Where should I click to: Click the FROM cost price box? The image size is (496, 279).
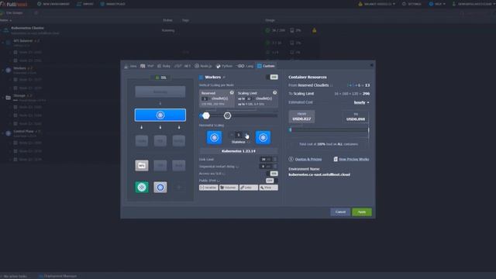point(301,116)
